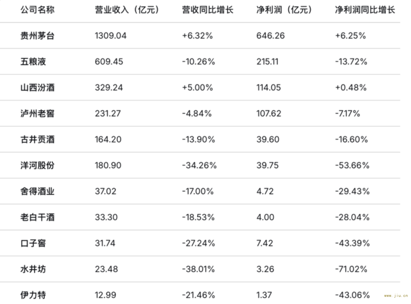
Task: Click the -71.02% profit growth value
Action: [351, 269]
